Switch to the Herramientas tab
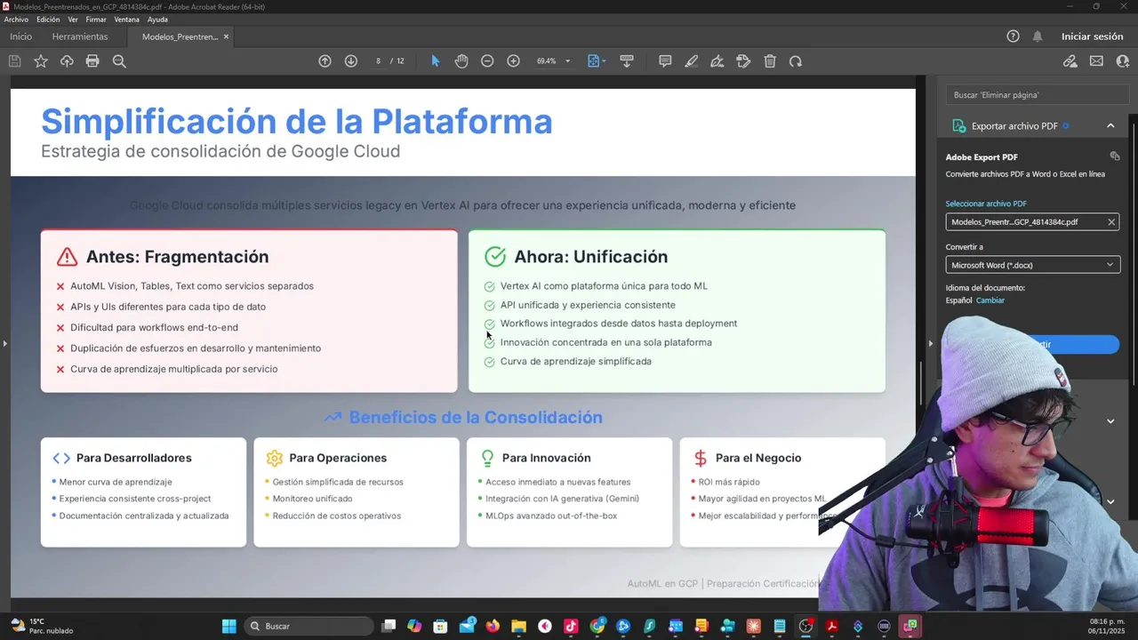The image size is (1138, 640). [x=80, y=36]
